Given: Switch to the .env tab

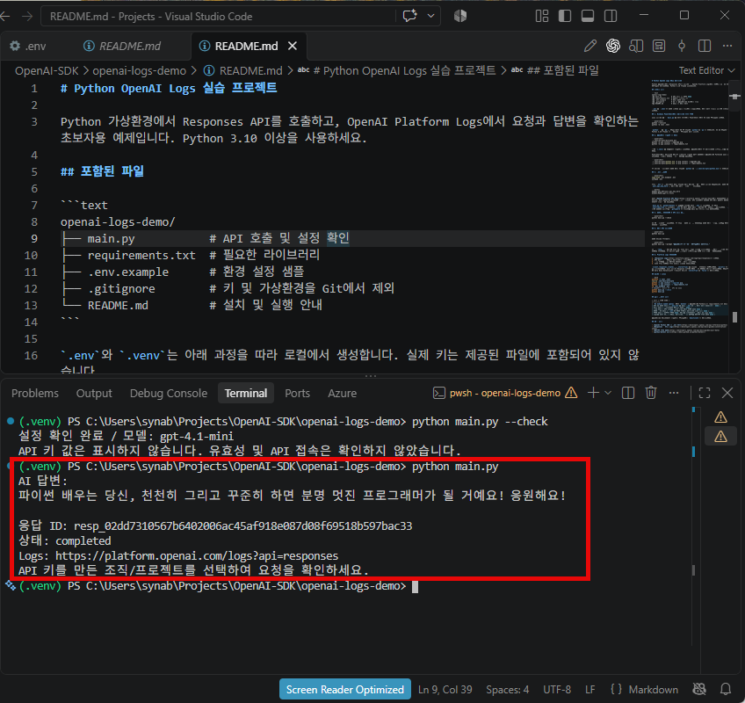Looking at the screenshot, I should coord(28,46).
